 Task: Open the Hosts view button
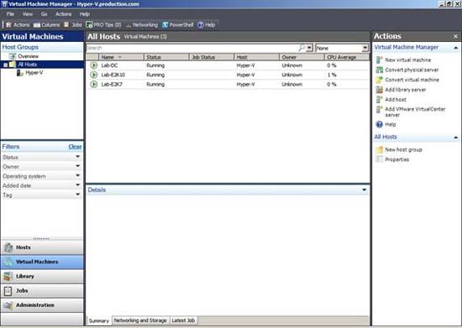click(42, 247)
